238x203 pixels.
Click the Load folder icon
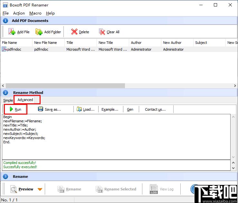pos(79,109)
